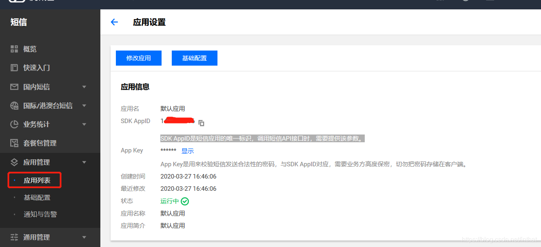Screen dimensions: 541x247
Task: Click the user avatar in top bar
Action: click(x=466, y=2)
